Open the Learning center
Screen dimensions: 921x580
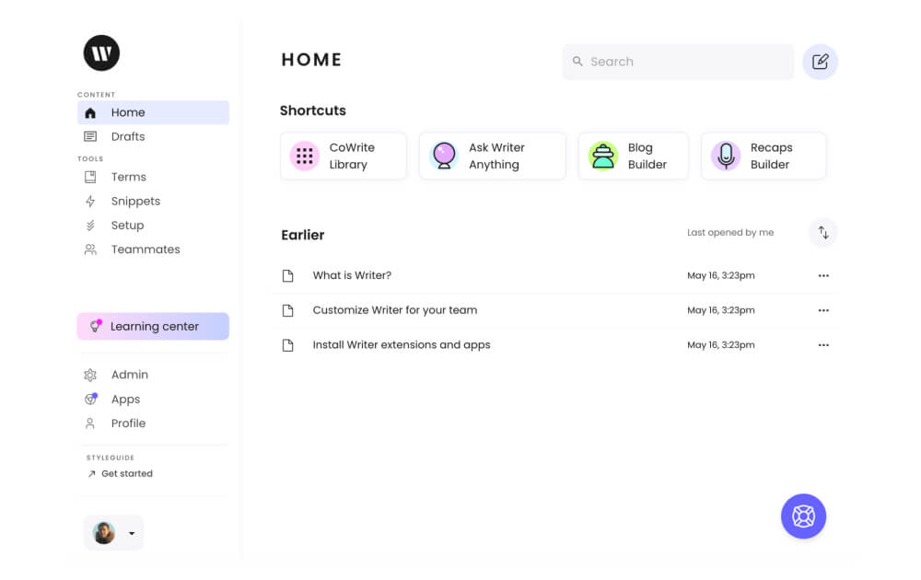click(x=153, y=327)
